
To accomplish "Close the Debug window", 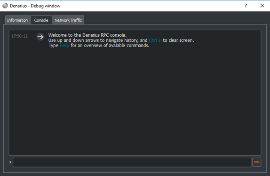I will (x=262, y=6).
